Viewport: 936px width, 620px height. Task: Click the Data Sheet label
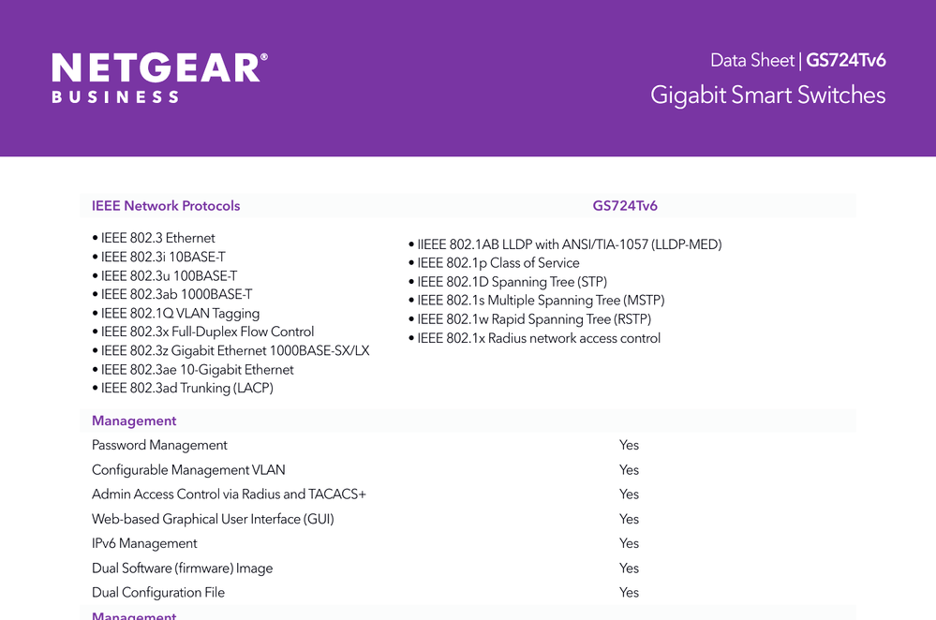click(752, 61)
